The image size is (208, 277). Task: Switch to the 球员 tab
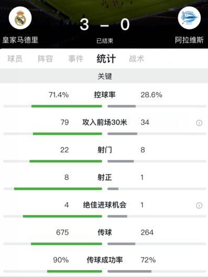pyautogui.click(x=15, y=59)
